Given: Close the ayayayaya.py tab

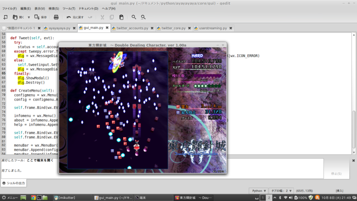Looking at the screenshot, I should [74, 28].
